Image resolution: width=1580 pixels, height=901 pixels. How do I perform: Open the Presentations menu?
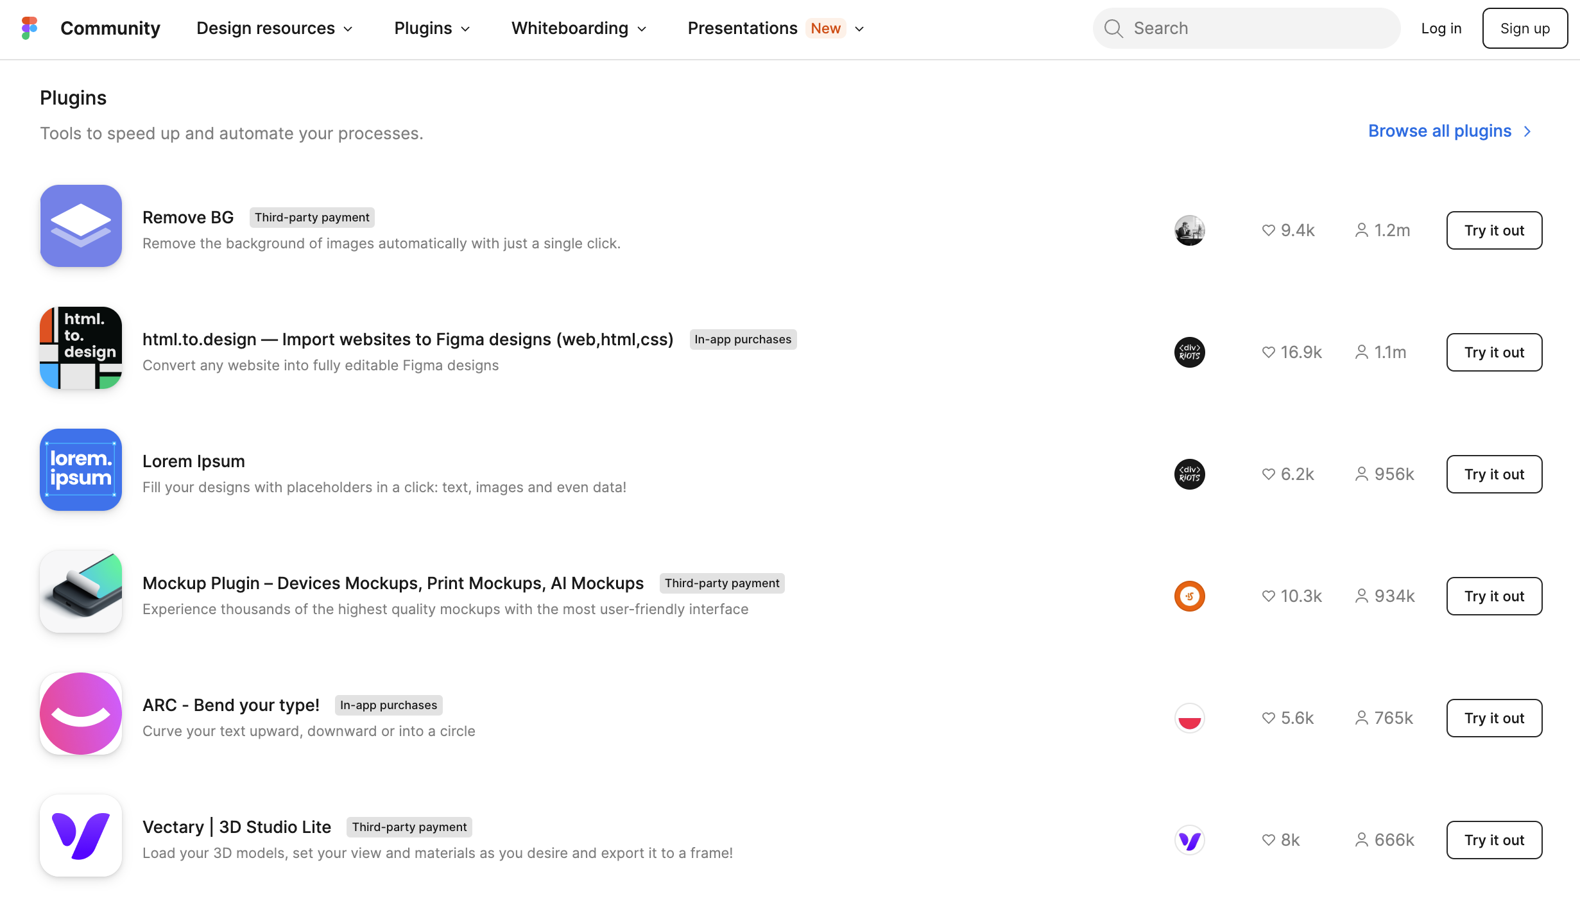click(775, 28)
